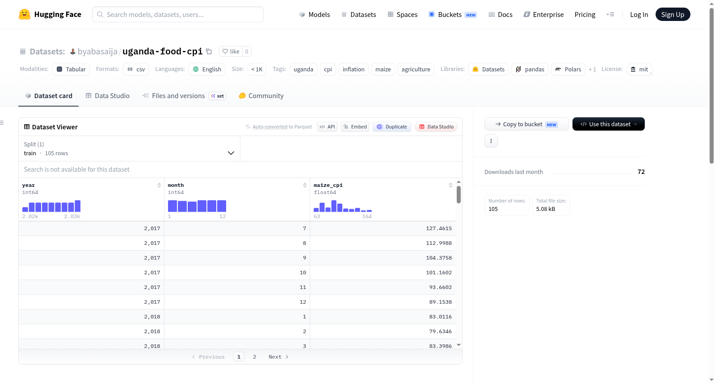Open the uganda-food-cpi dataset link
The image size is (715, 384).
pos(163,51)
